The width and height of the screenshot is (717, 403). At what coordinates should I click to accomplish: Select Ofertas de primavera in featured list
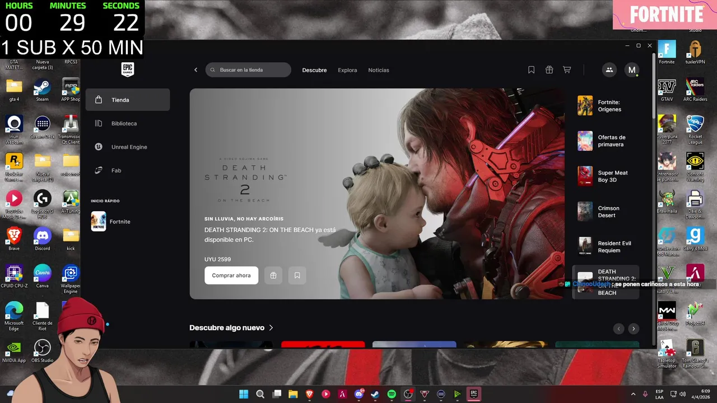606,141
